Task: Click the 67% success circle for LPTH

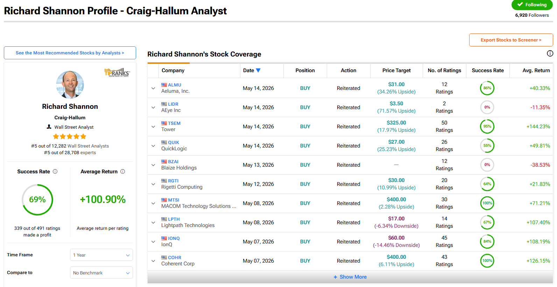Action: click(487, 222)
